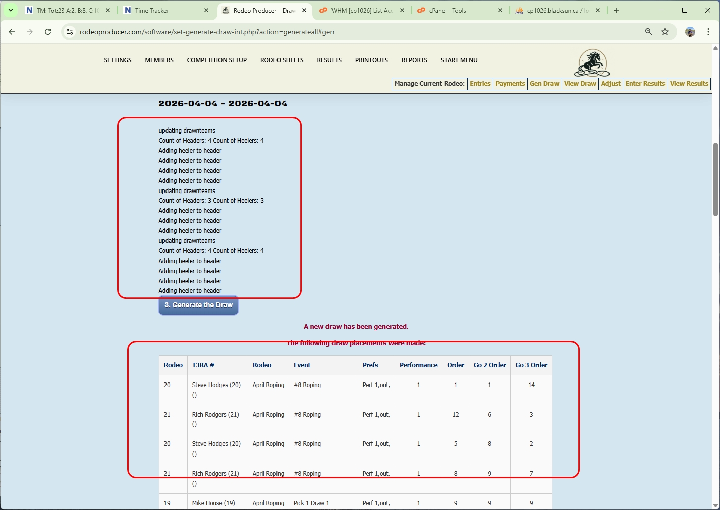Close the WHM cp1026 tab
The image size is (720, 510).
(402, 10)
